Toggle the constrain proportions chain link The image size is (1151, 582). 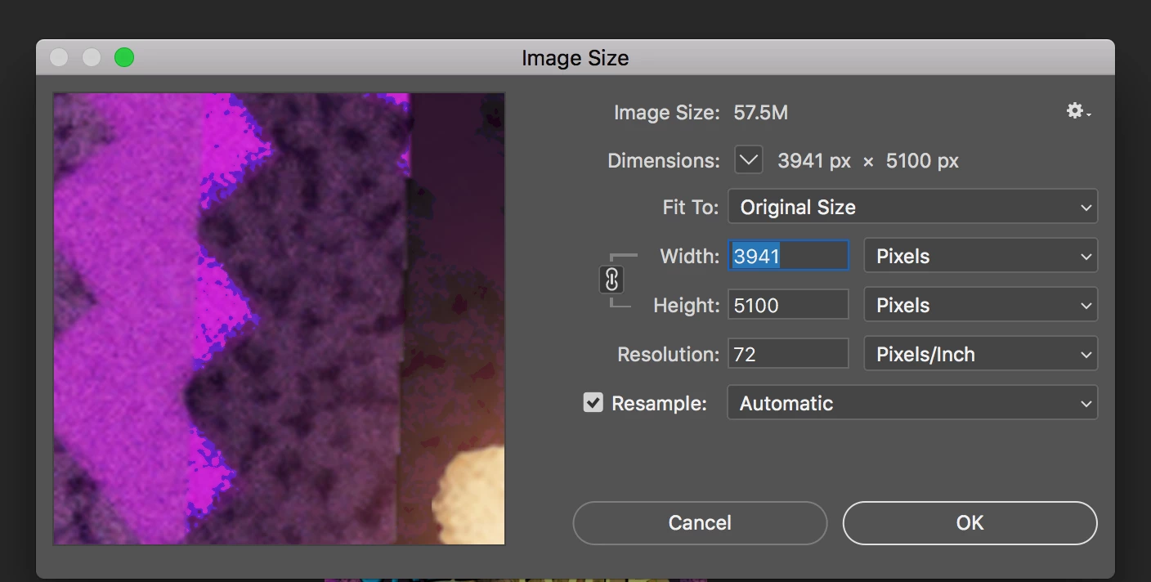pos(611,280)
